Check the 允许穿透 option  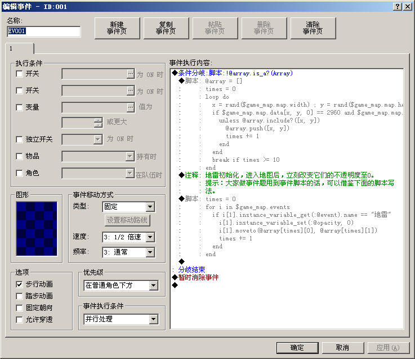[x=19, y=320]
